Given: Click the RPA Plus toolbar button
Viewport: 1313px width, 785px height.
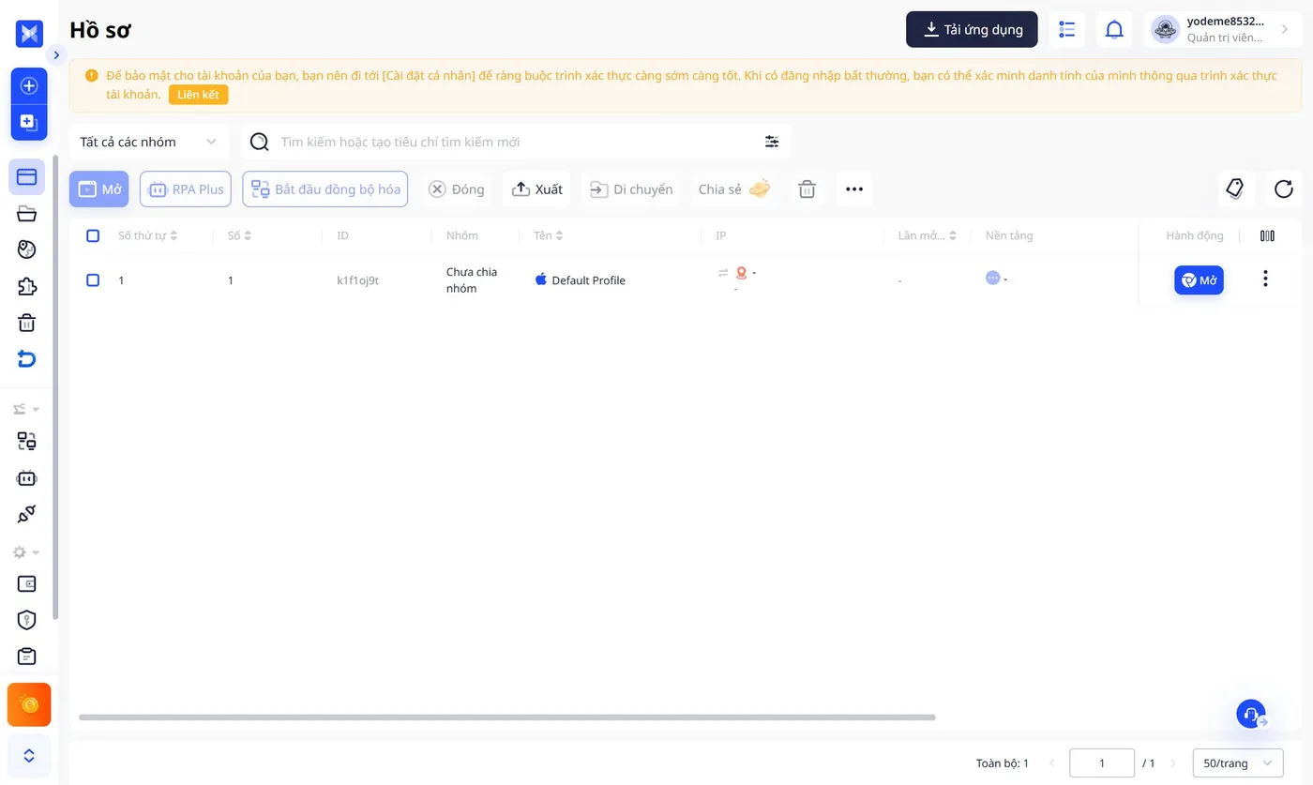Looking at the screenshot, I should tap(186, 189).
